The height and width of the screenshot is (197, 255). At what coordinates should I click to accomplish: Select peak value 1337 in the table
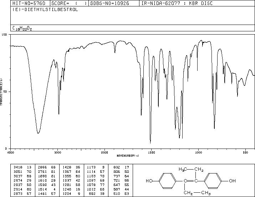click(67, 180)
